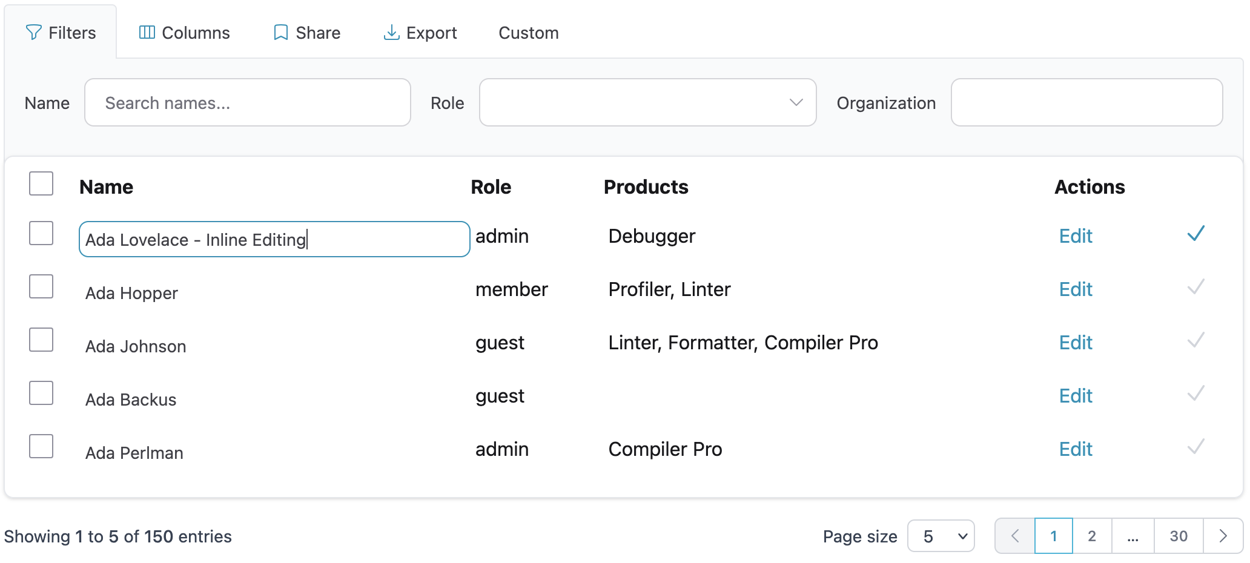This screenshot has width=1250, height=563.
Task: Mark the Ada Perlman row checkbox
Action: pos(41,446)
